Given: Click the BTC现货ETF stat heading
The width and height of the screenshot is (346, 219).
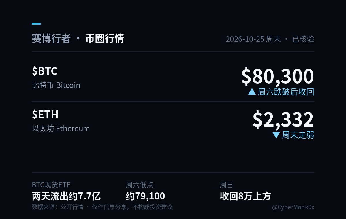Looking at the screenshot, I should click(51, 185).
